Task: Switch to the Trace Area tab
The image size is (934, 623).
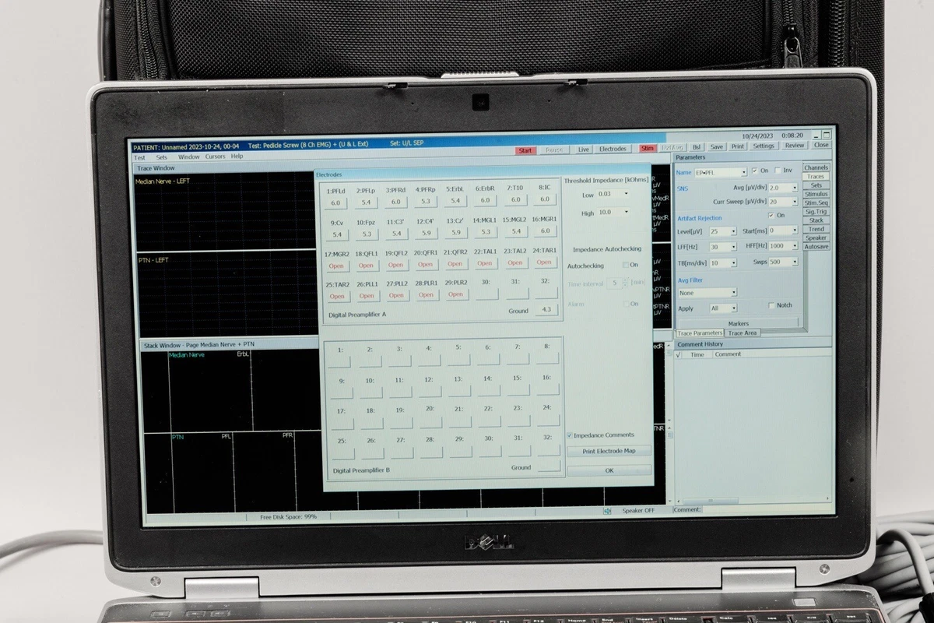Action: 742,333
